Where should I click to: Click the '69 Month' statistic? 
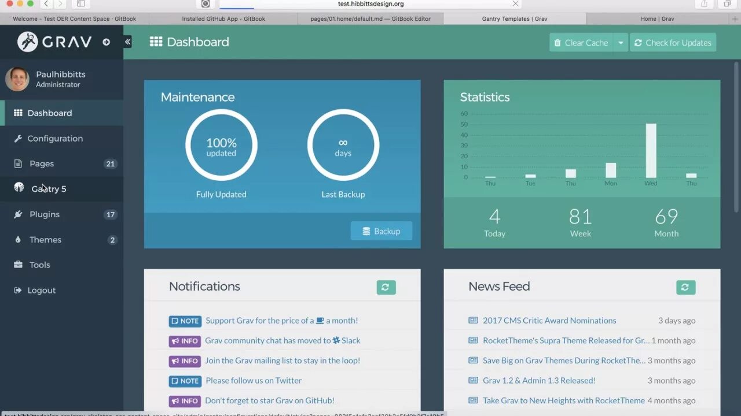(666, 222)
